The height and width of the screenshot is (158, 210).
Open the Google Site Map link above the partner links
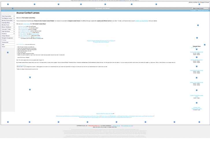click(99, 114)
